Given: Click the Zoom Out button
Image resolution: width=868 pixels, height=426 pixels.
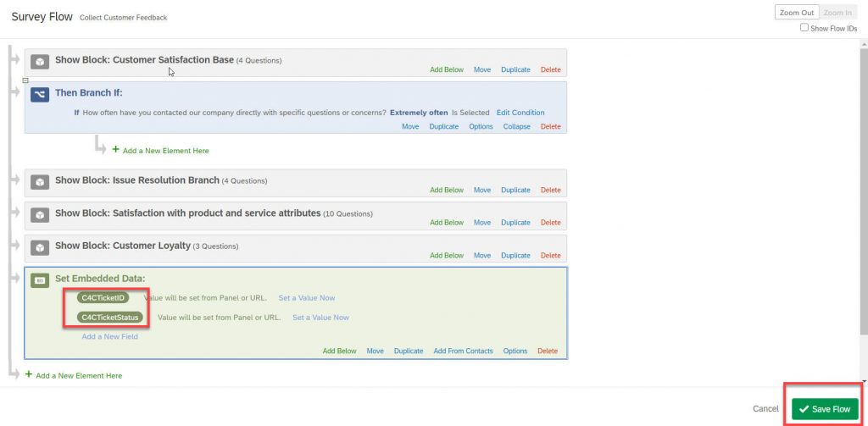Looking at the screenshot, I should (x=797, y=13).
